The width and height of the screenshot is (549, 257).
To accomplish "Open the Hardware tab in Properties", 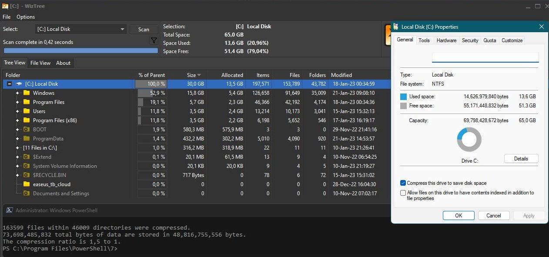I will pos(446,40).
